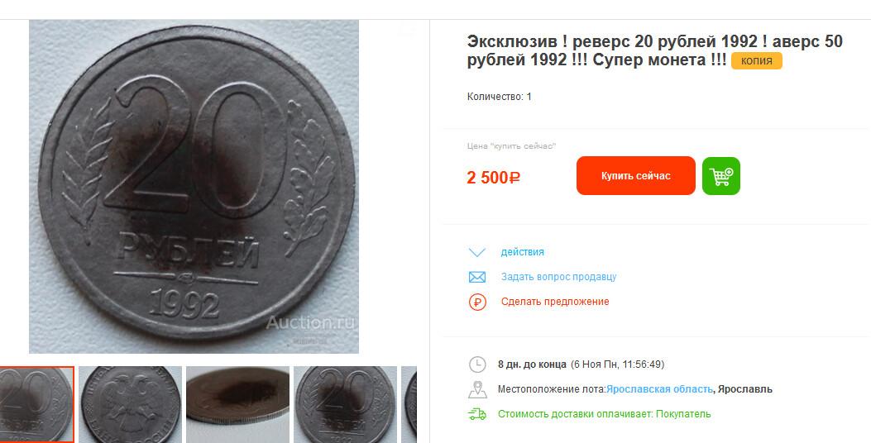871x443 pixels.
Task: Open Задать вопрос продавцу link
Action: [x=559, y=276]
